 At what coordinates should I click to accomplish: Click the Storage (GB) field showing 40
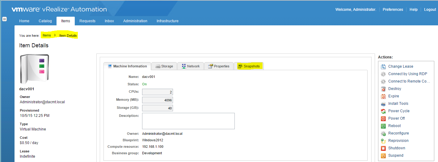(x=158, y=108)
